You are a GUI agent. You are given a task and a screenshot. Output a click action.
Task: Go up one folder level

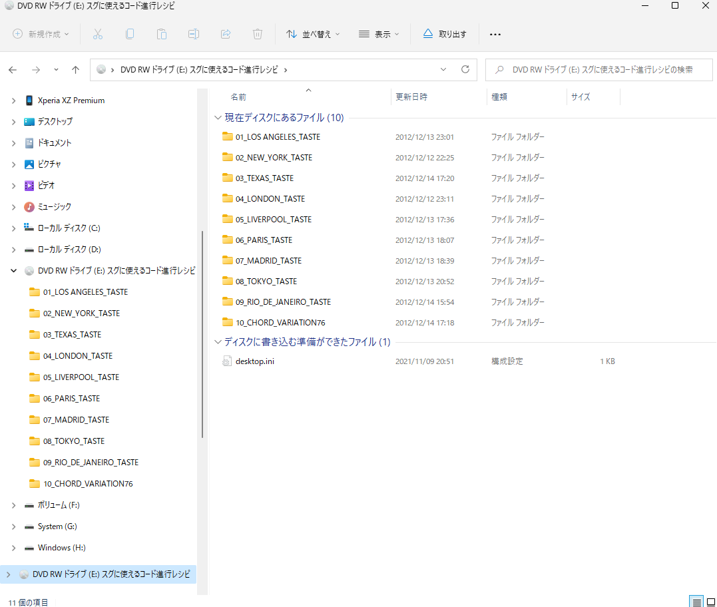click(76, 69)
